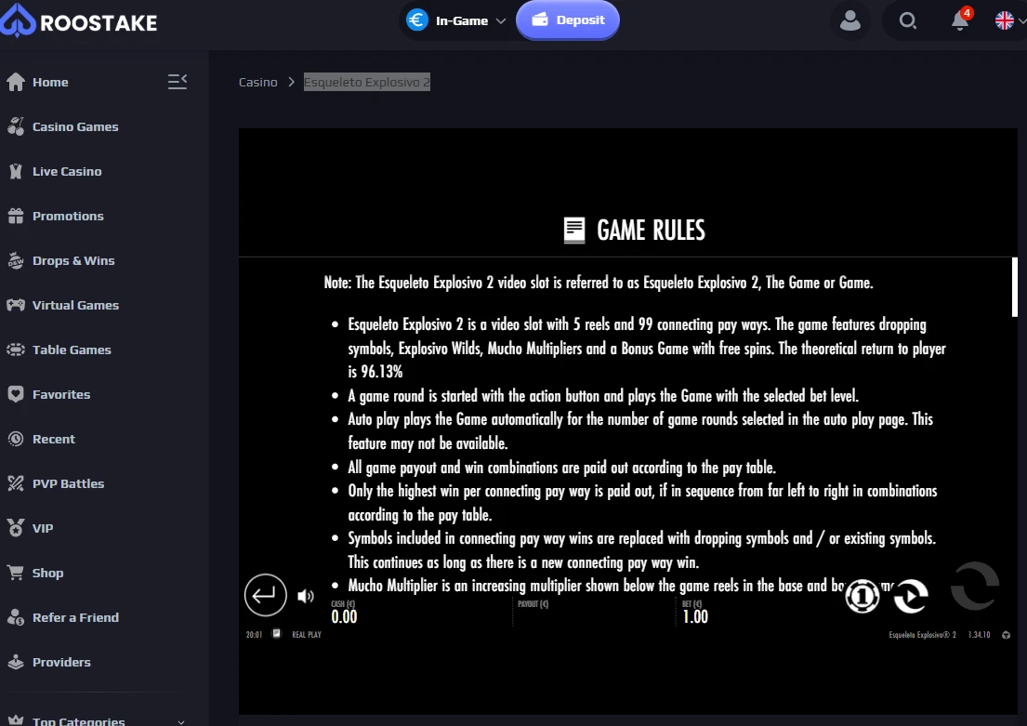
Task: Open the bet level chip selector
Action: coord(862,596)
